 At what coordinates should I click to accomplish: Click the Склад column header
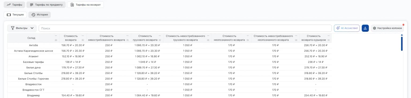(31, 38)
